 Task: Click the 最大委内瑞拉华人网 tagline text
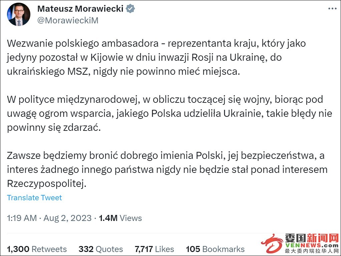point(312,251)
